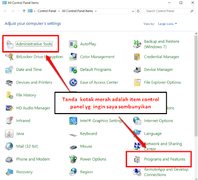Open Credential Manager icon

[137, 57]
